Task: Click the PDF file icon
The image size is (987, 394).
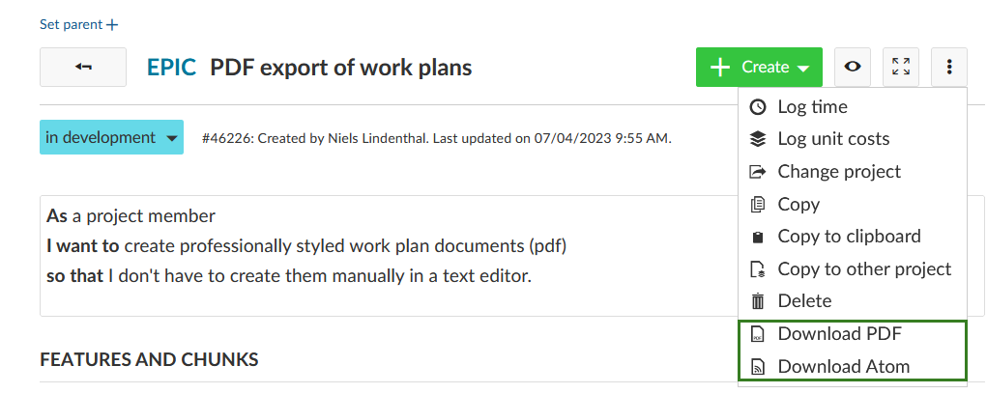Action: click(x=758, y=334)
